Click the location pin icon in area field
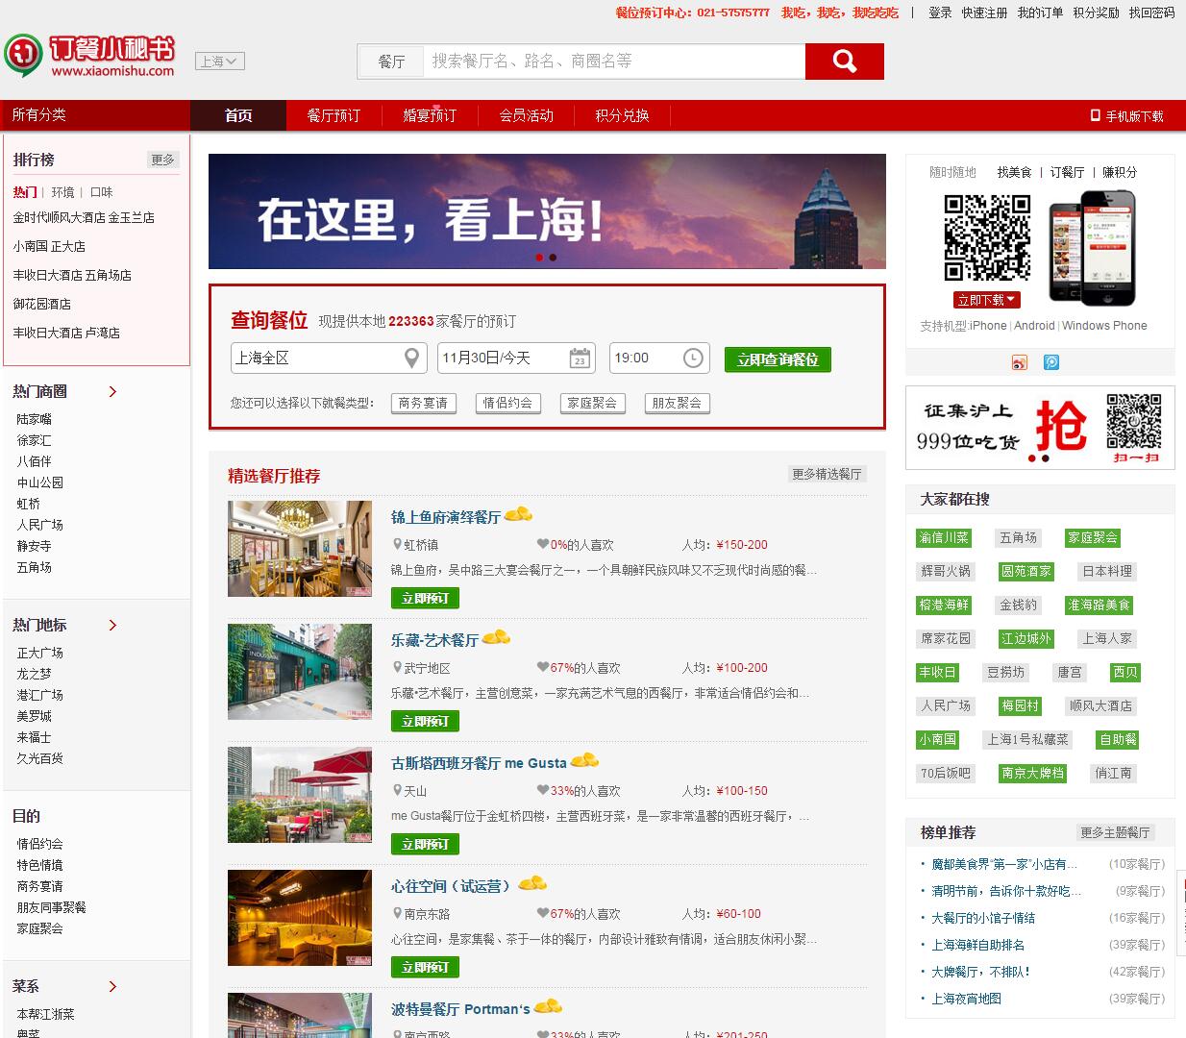Viewport: 1186px width, 1038px height. coord(411,358)
